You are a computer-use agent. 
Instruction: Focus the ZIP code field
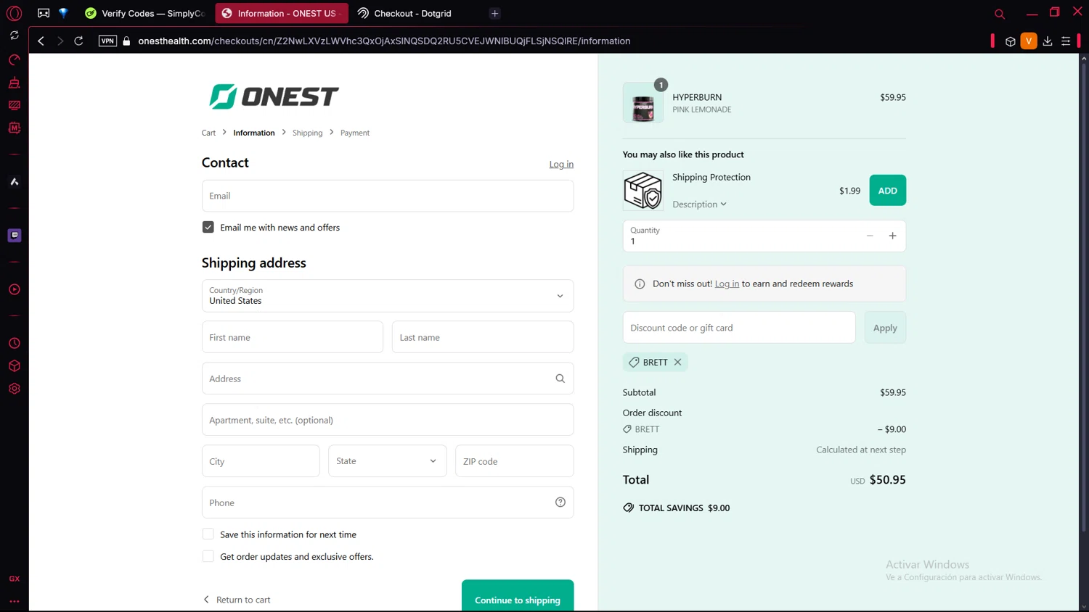tap(515, 461)
